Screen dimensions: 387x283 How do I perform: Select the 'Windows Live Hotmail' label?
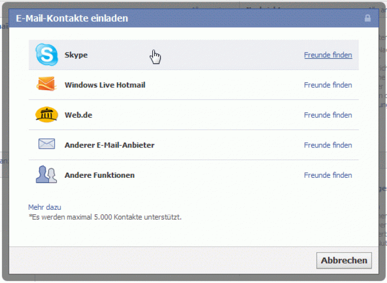point(105,85)
